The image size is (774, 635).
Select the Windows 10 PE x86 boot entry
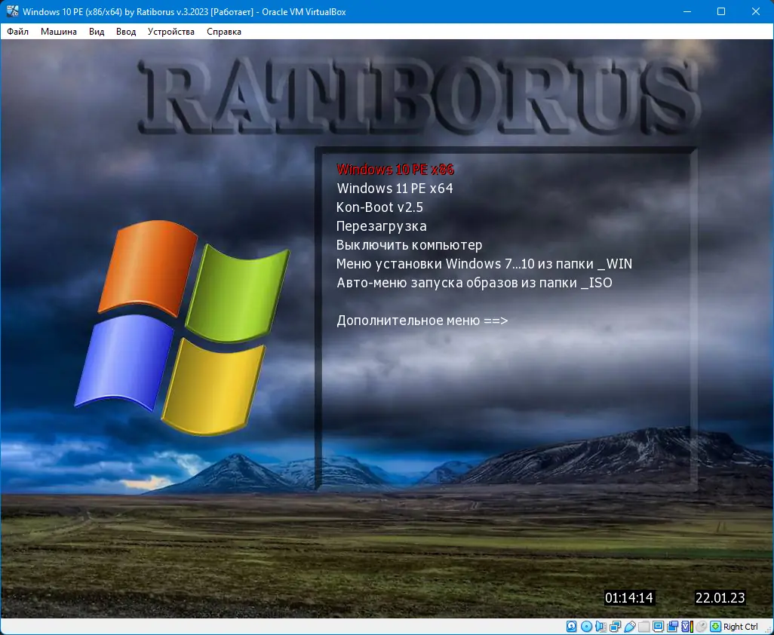(x=395, y=169)
